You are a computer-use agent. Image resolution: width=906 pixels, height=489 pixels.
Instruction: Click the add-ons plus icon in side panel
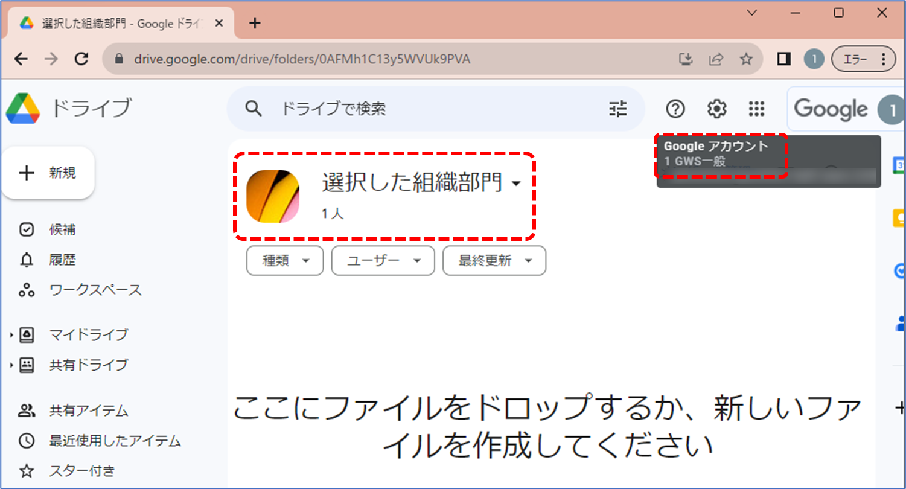click(899, 407)
